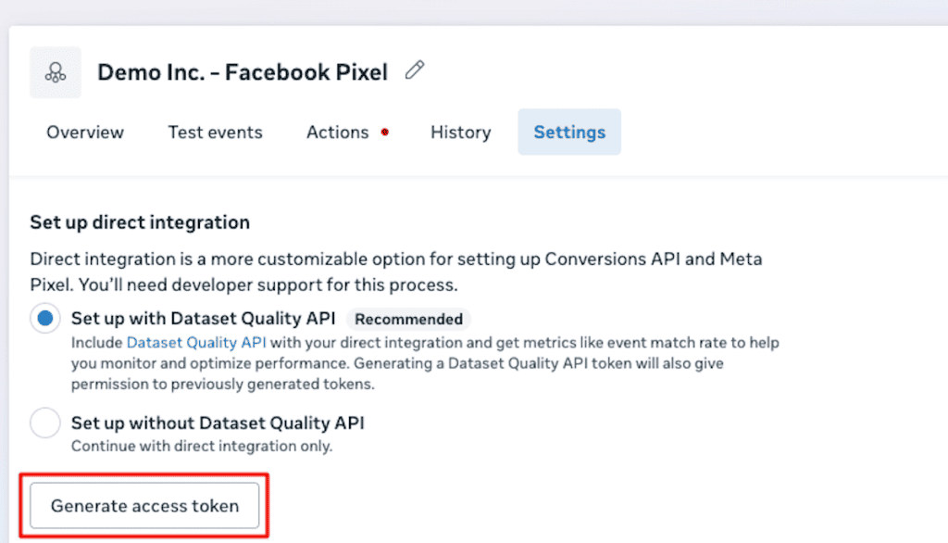The width and height of the screenshot is (948, 543).
Task: Click the pencil icon to rename the pixel
Action: (415, 70)
